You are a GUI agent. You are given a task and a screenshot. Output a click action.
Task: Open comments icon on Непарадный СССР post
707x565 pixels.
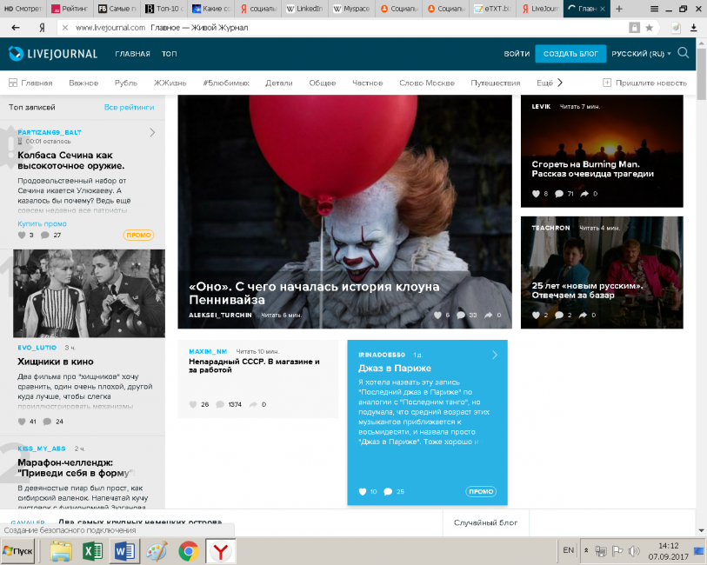[220, 404]
